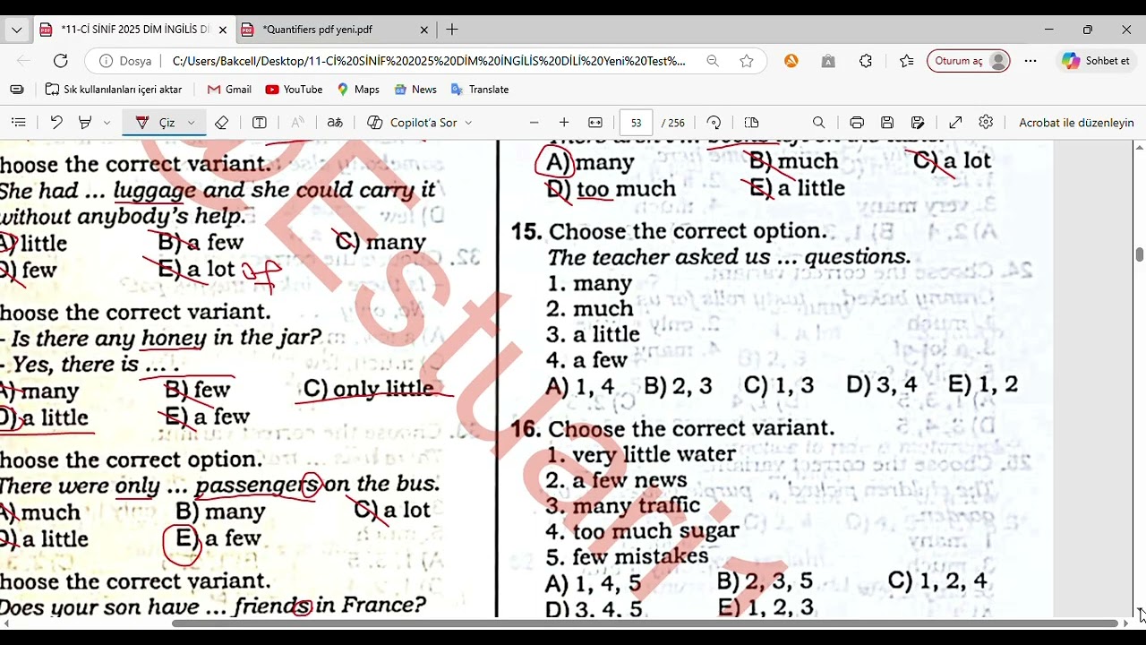1146x645 pixels.
Task: Fit the page to width
Action: 595,123
